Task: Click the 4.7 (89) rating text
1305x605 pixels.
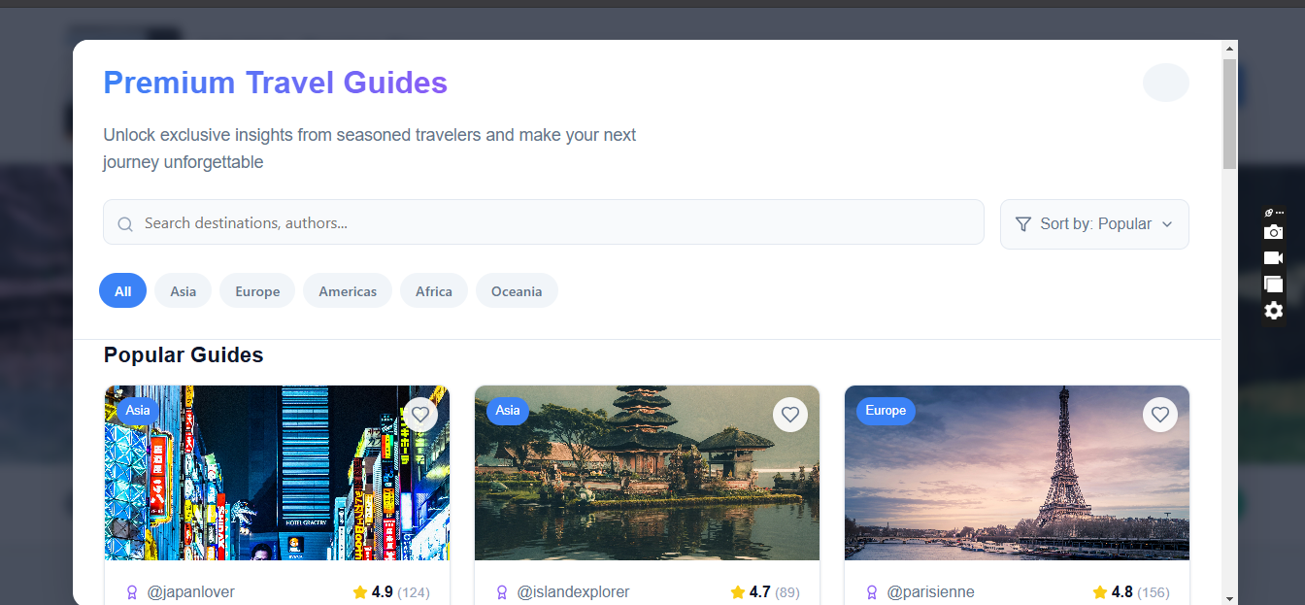Action: point(774,592)
